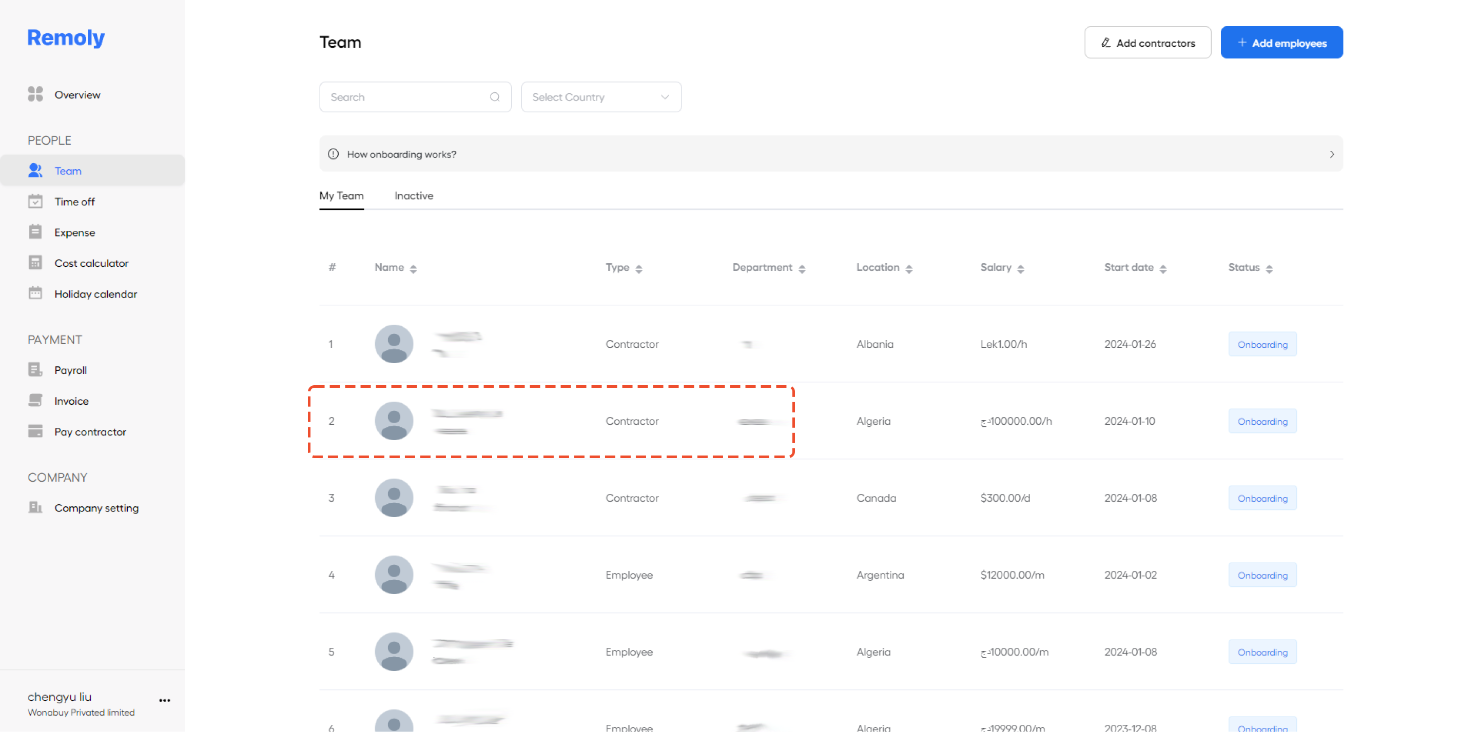The width and height of the screenshot is (1478, 732).
Task: Go to Overview in the sidebar
Action: 77,95
